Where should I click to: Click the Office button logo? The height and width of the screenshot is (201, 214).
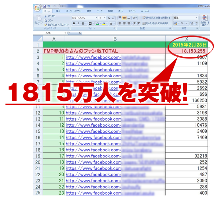[38, 8]
